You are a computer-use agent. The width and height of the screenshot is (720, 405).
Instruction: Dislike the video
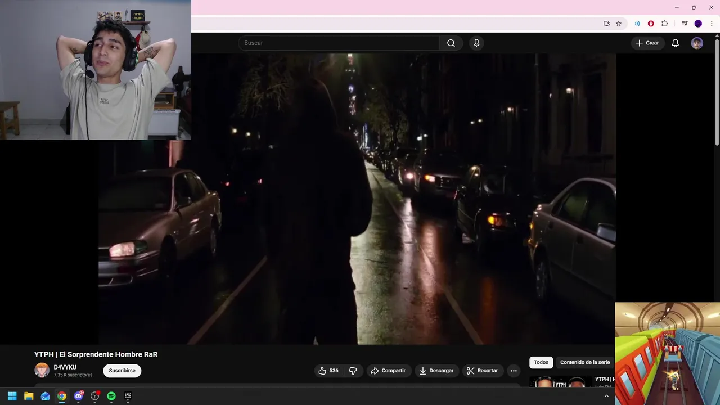pos(353,371)
